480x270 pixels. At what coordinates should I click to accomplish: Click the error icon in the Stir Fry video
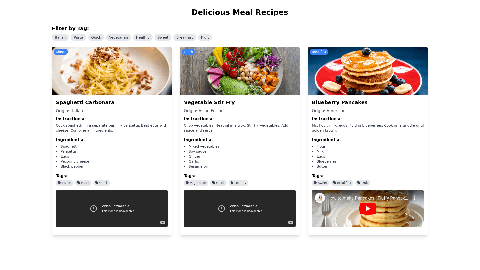click(x=222, y=209)
